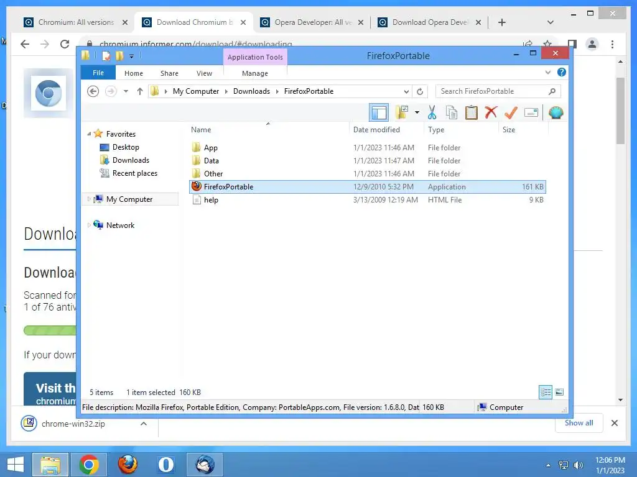
Task: Click Explorer Back navigation button
Action: pos(93,91)
